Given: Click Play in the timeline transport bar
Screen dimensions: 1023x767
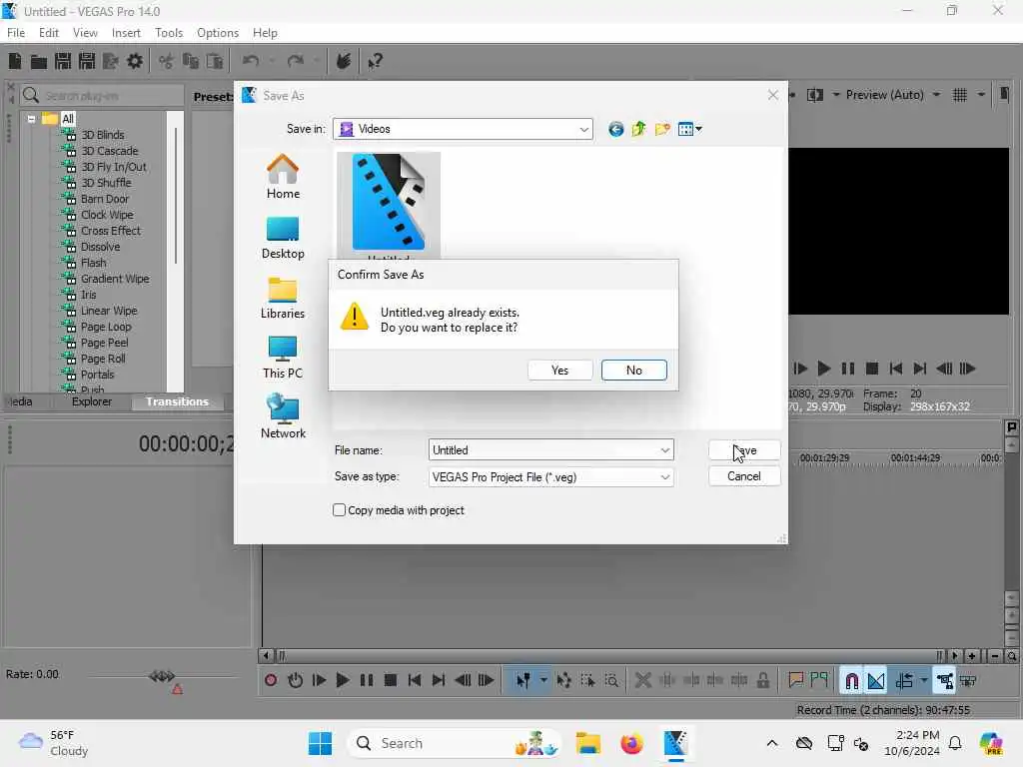Looking at the screenshot, I should tap(343, 680).
